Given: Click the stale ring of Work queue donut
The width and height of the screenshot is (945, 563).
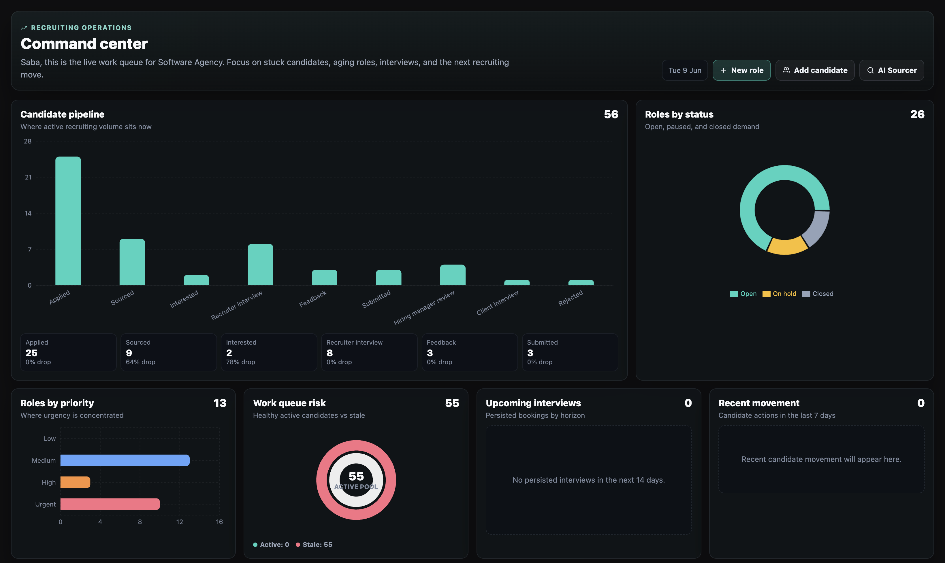Looking at the screenshot, I should [356, 446].
